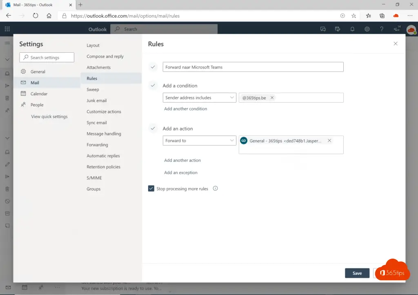Click the Search settings field
Screen dimensions: 418x295
pos(47,58)
